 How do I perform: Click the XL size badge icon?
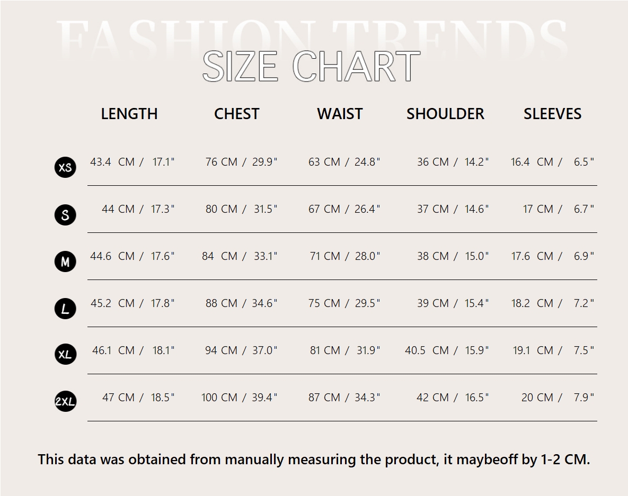tap(65, 354)
